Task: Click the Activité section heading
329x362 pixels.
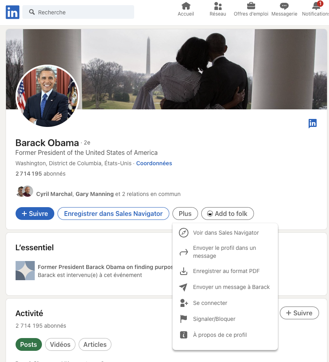Action: (x=29, y=313)
